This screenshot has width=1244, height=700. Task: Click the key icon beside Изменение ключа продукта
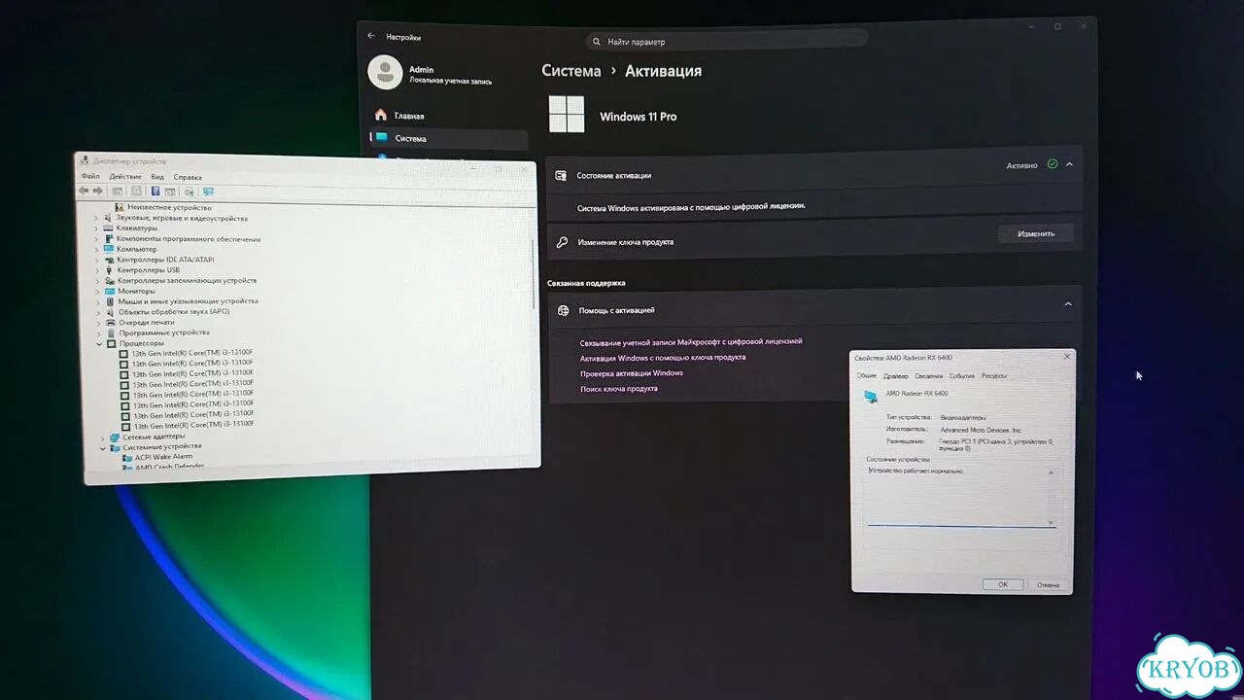[562, 241]
